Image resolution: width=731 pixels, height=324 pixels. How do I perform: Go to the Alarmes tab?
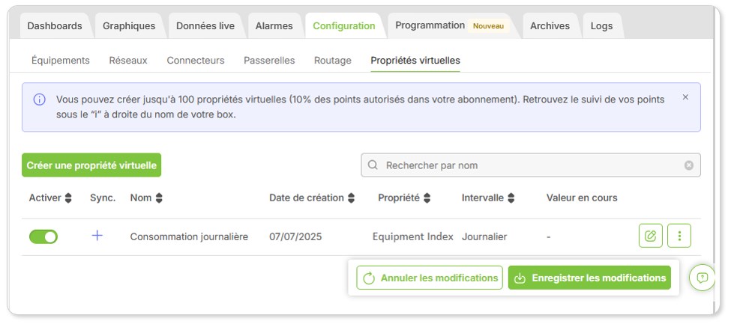click(274, 26)
